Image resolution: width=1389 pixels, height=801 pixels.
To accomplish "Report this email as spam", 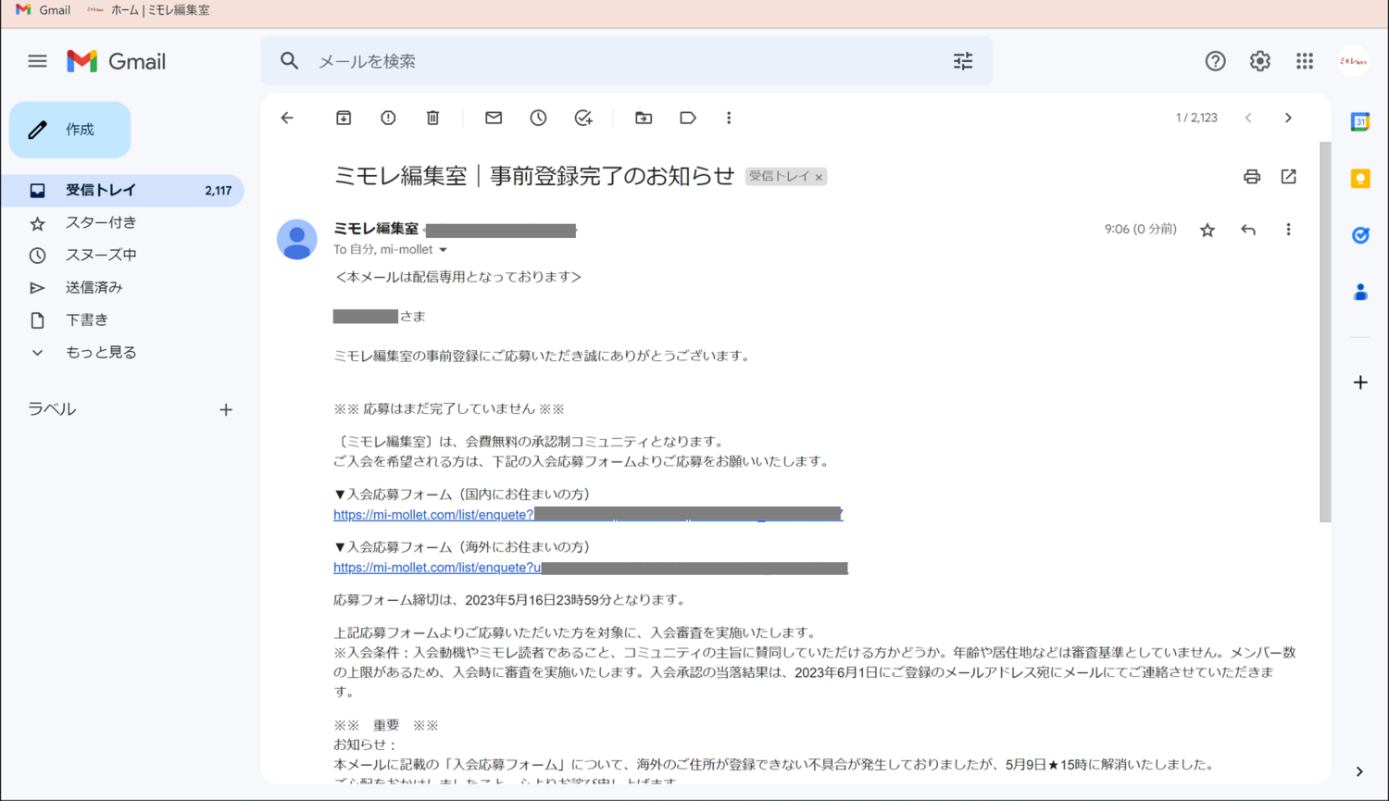I will coord(388,118).
